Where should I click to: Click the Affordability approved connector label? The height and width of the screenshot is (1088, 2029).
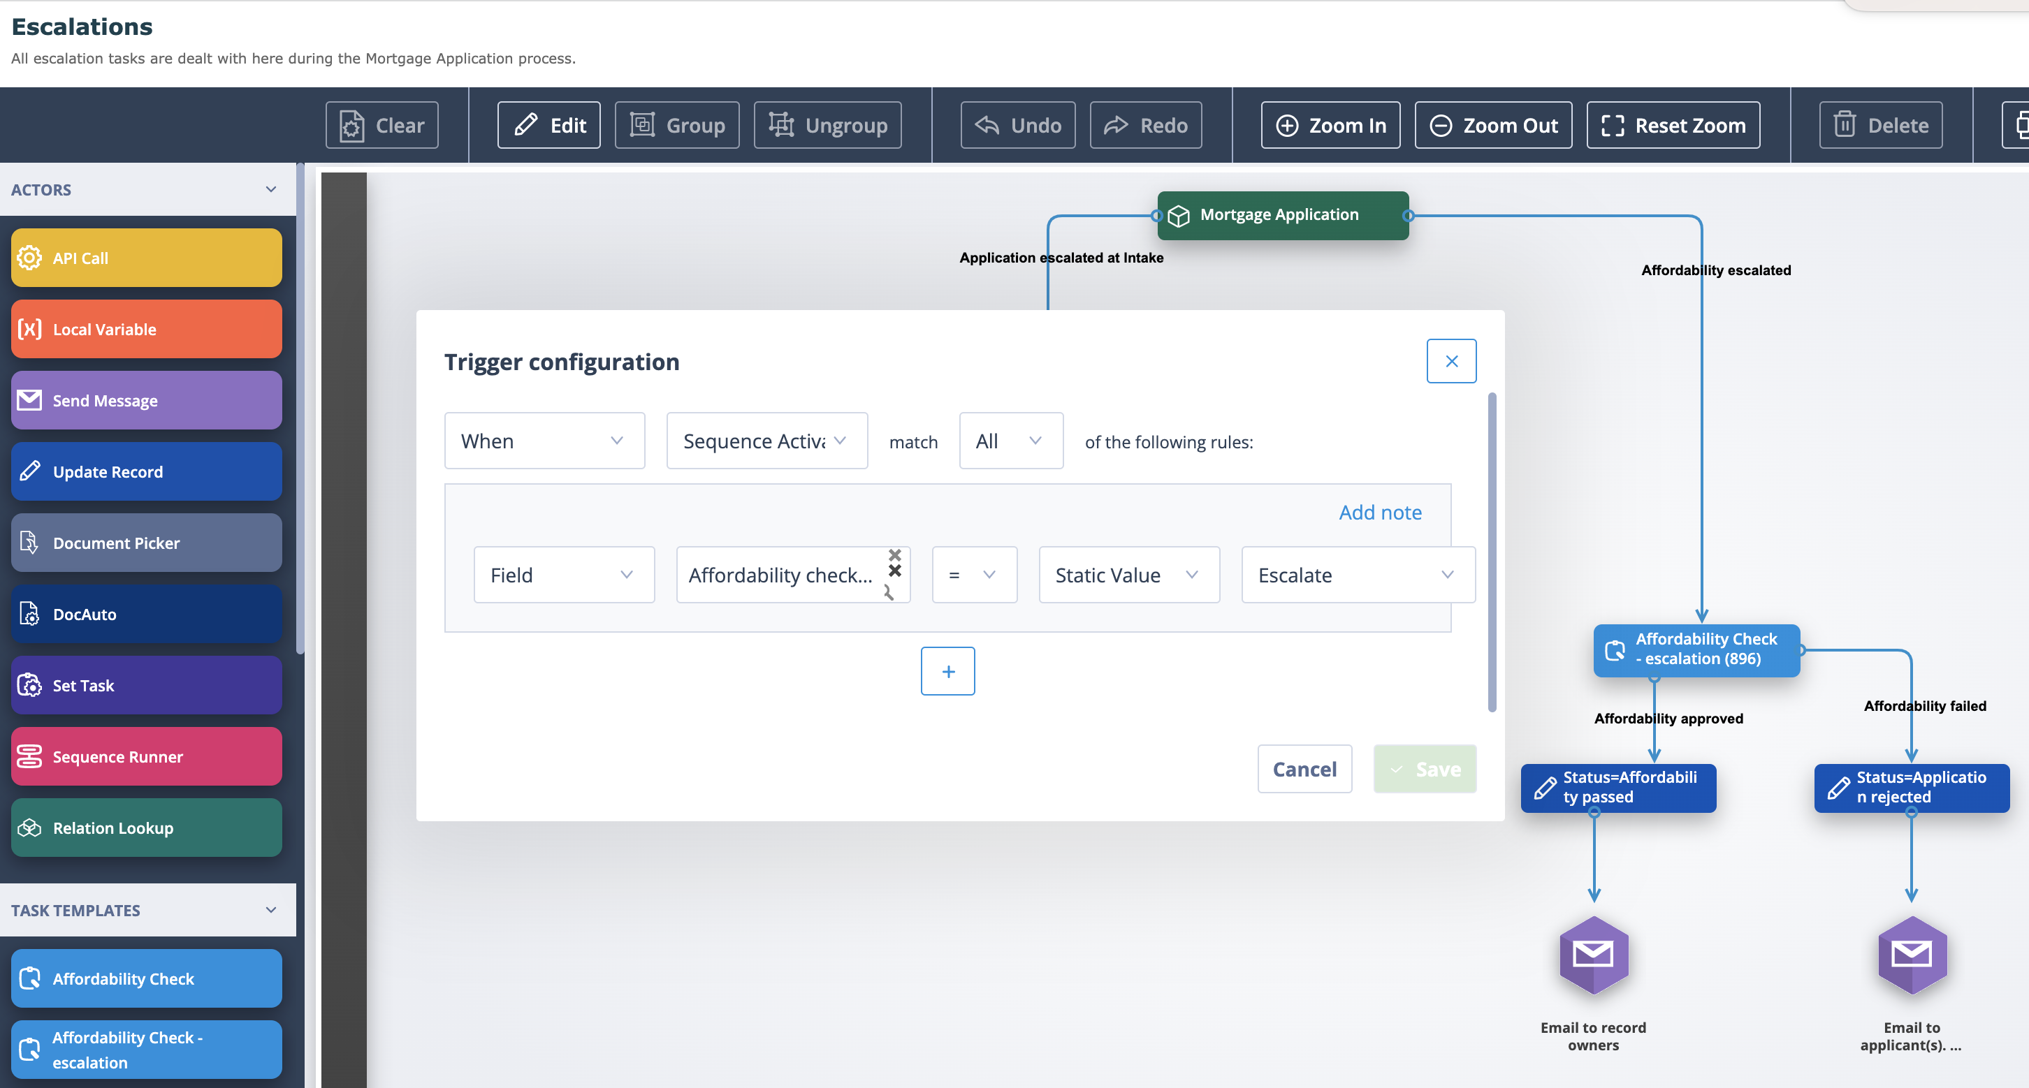pyautogui.click(x=1669, y=718)
